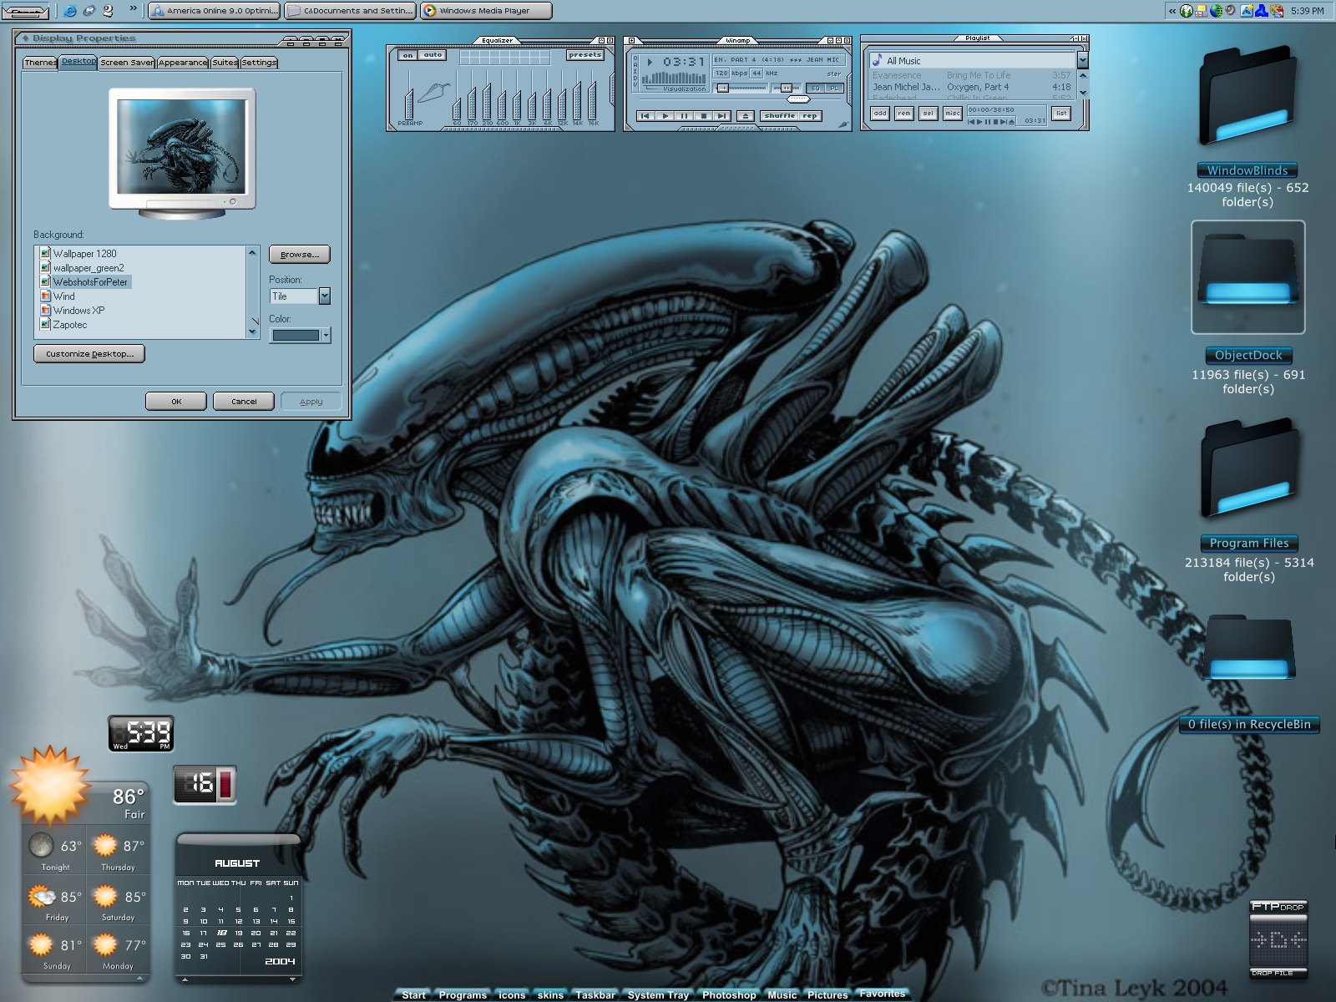This screenshot has width=1336, height=1002.
Task: Click Customize Desktop button
Action: click(89, 354)
